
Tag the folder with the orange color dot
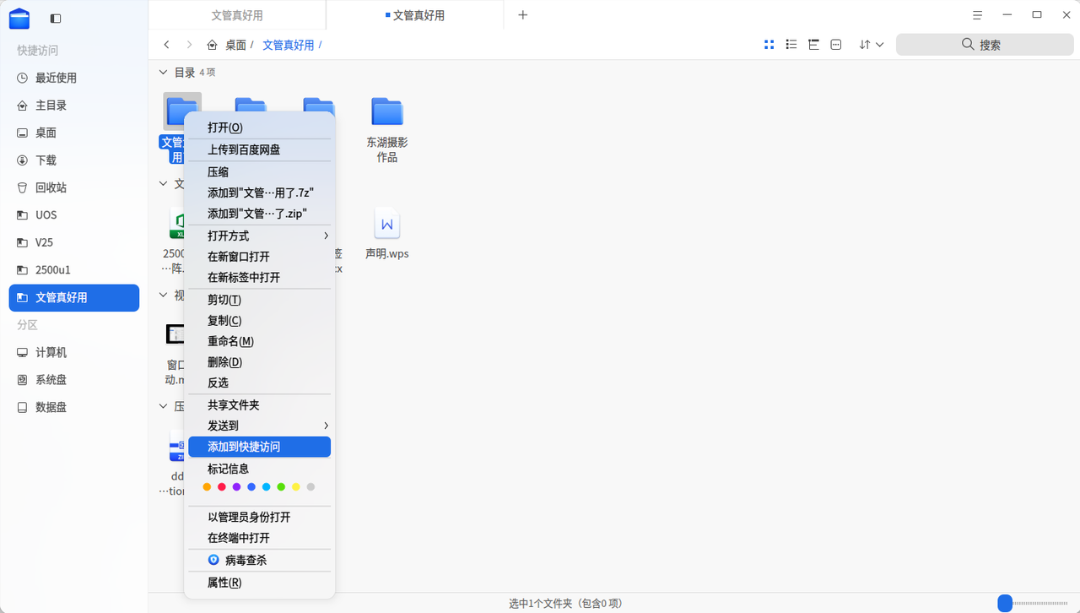coord(207,487)
